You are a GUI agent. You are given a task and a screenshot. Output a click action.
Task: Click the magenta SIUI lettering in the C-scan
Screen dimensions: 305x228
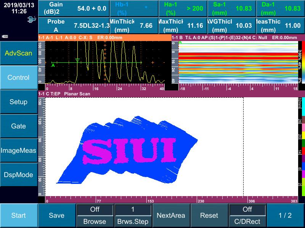tap(130, 150)
